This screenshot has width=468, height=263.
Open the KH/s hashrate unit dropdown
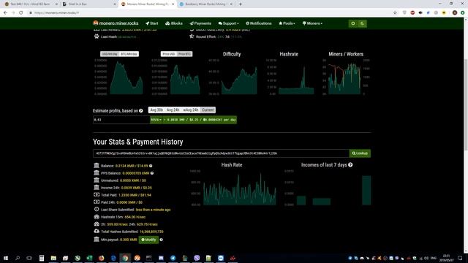click(x=156, y=120)
